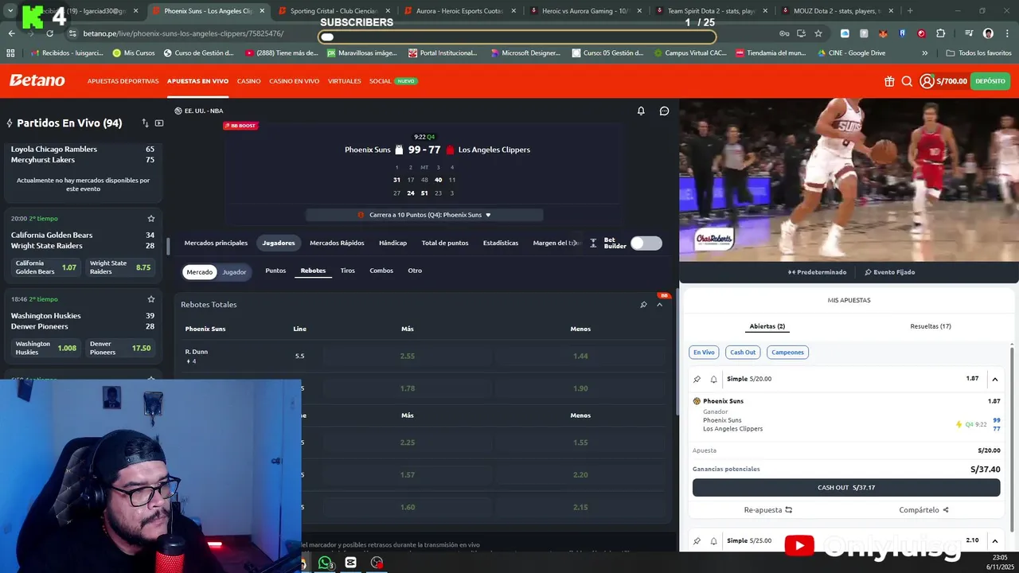The image size is (1019, 573).
Task: Click the Evento Fijado button
Action: tap(890, 272)
